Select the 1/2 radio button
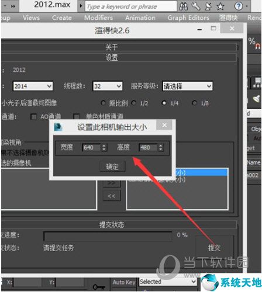 pos(133,103)
